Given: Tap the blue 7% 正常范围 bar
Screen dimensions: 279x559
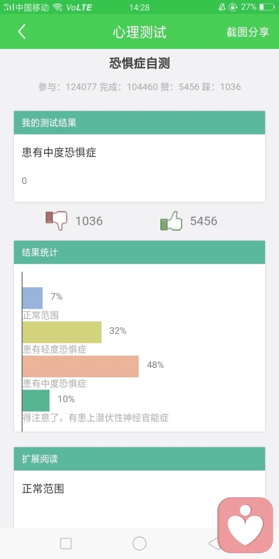Looking at the screenshot, I should coord(33,298).
